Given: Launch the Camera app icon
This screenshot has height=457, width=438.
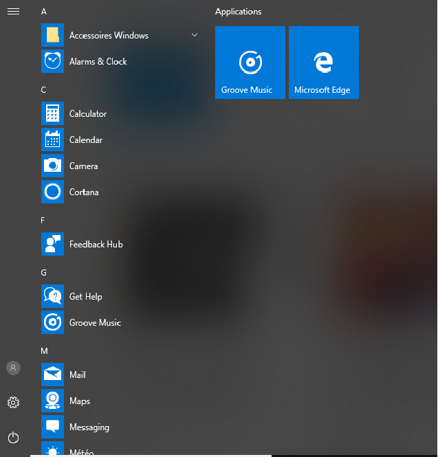Looking at the screenshot, I should pyautogui.click(x=52, y=166).
